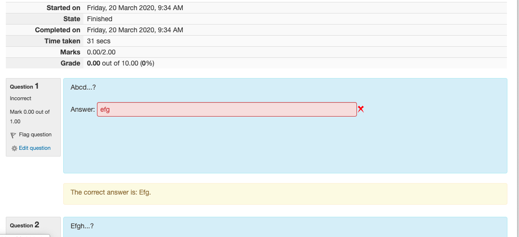Click the red X incorrect-answer mark

[x=361, y=109]
